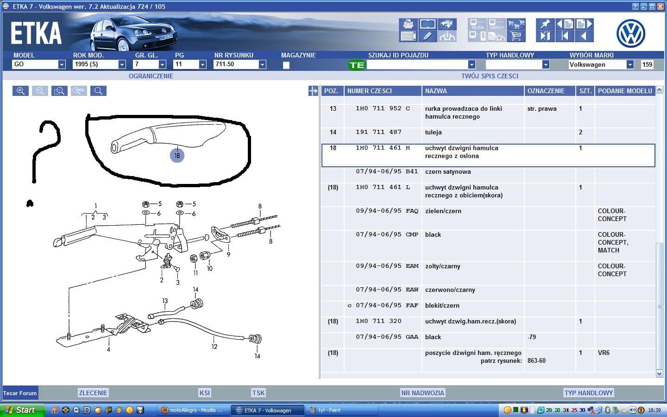The height and width of the screenshot is (417, 667).
Task: Open the MODEL dropdown
Action: [62, 64]
